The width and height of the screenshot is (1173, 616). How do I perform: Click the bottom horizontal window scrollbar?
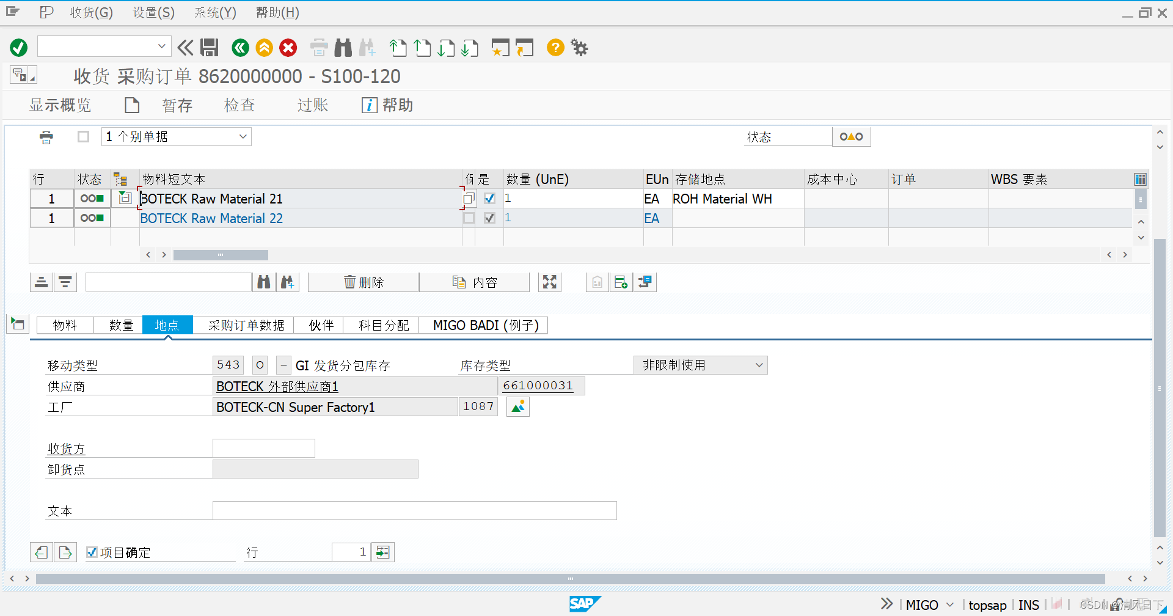click(x=570, y=578)
